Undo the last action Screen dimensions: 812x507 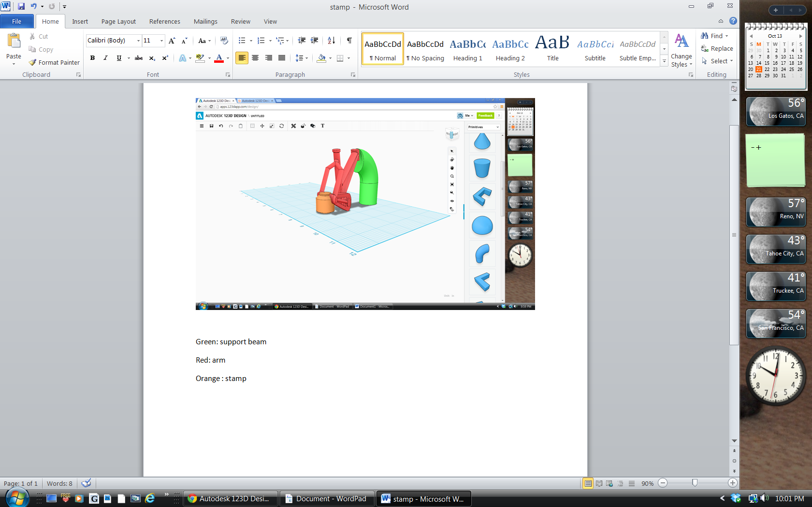point(33,7)
